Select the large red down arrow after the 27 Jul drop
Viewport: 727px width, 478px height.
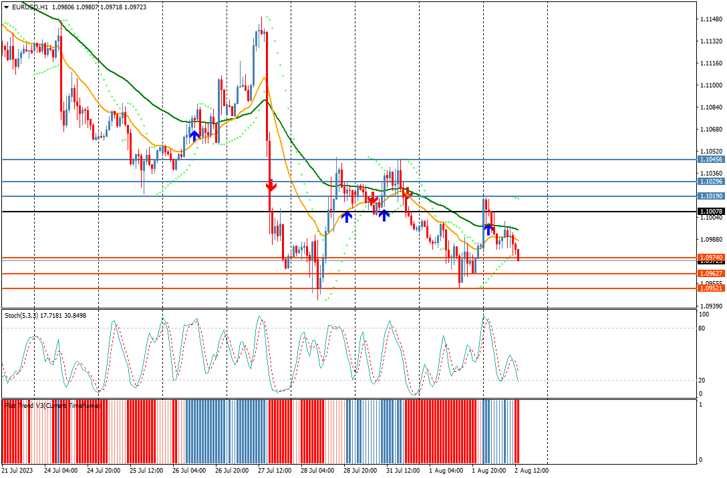[x=271, y=186]
